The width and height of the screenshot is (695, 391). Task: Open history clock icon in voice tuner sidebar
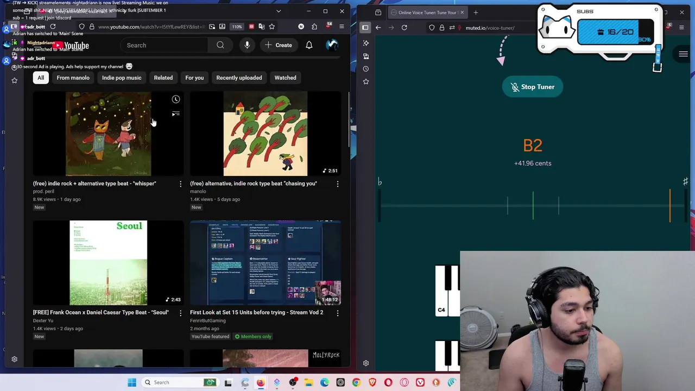pyautogui.click(x=366, y=69)
